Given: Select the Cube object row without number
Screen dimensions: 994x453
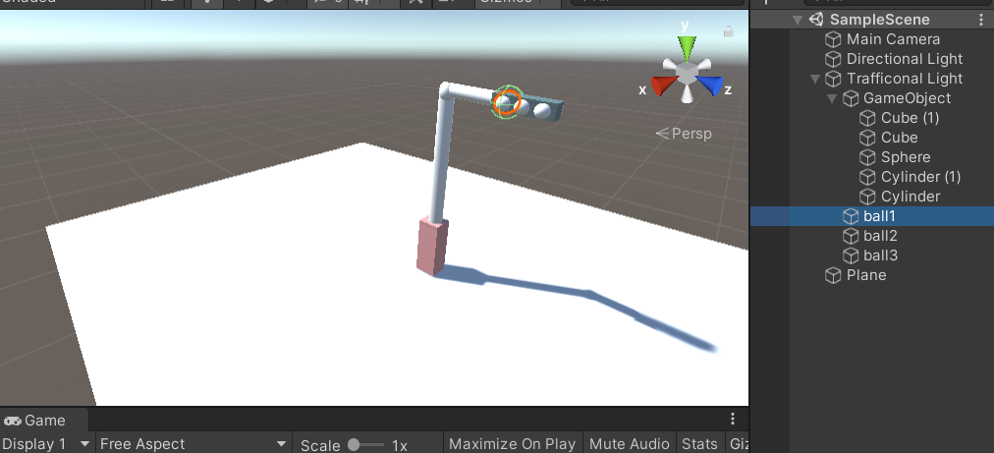Looking at the screenshot, I should (x=900, y=138).
